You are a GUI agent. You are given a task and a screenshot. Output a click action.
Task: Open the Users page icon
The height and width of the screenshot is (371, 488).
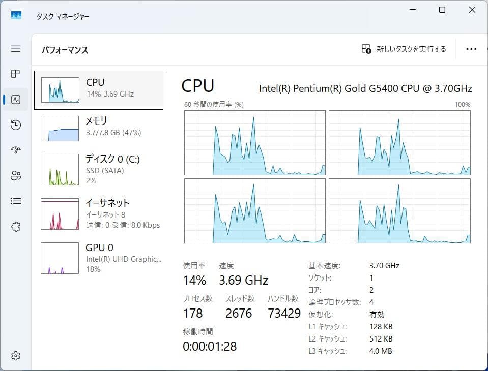[x=15, y=175]
